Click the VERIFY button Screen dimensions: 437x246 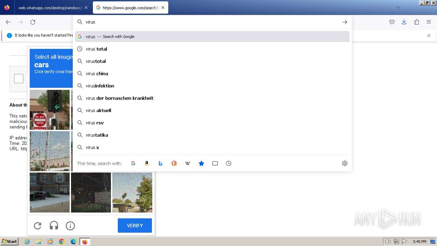pos(135,225)
